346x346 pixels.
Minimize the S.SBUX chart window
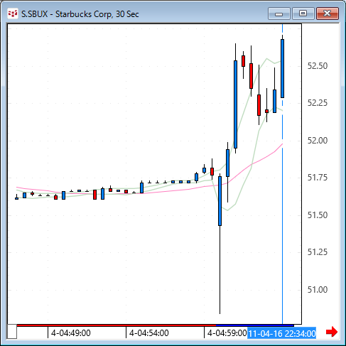point(279,13)
